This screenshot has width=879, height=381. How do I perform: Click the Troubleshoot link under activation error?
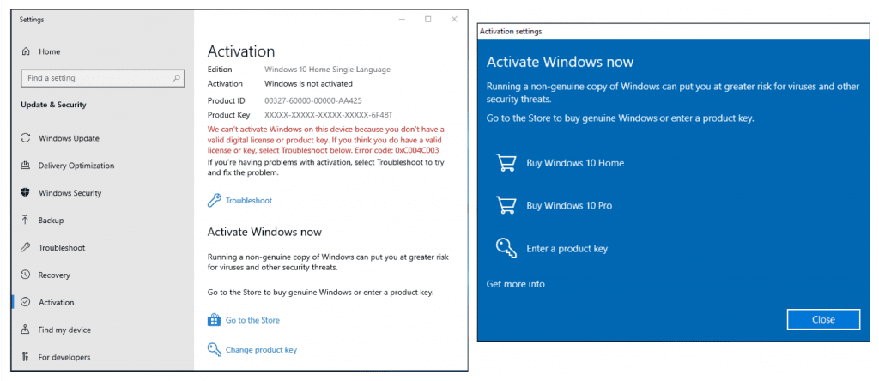[x=249, y=200]
